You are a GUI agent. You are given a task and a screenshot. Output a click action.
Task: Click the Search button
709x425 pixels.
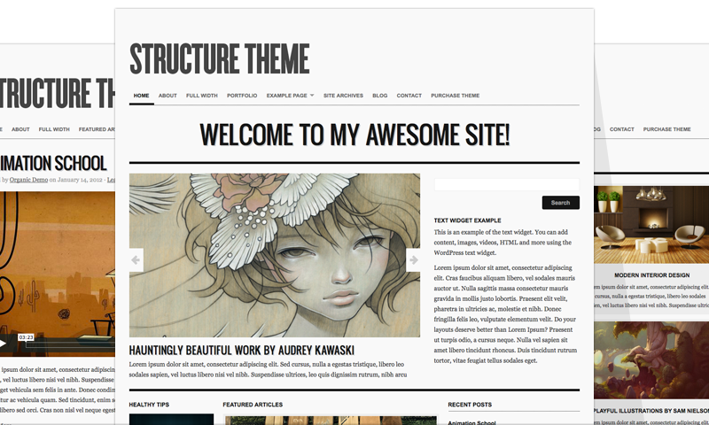(x=561, y=203)
